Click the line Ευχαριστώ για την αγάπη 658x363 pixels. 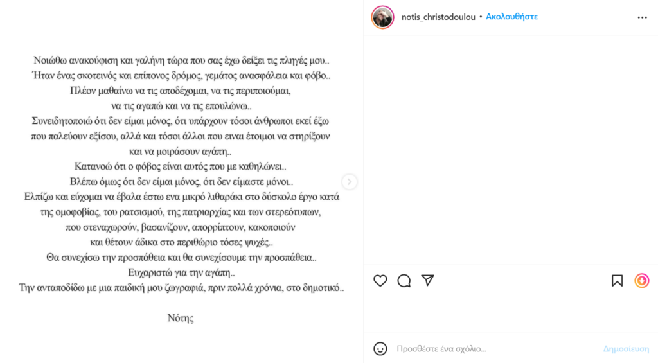(181, 273)
